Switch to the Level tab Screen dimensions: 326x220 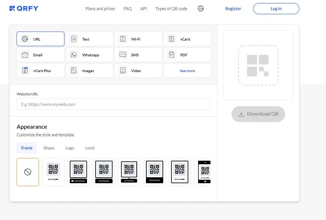pyautogui.click(x=90, y=148)
